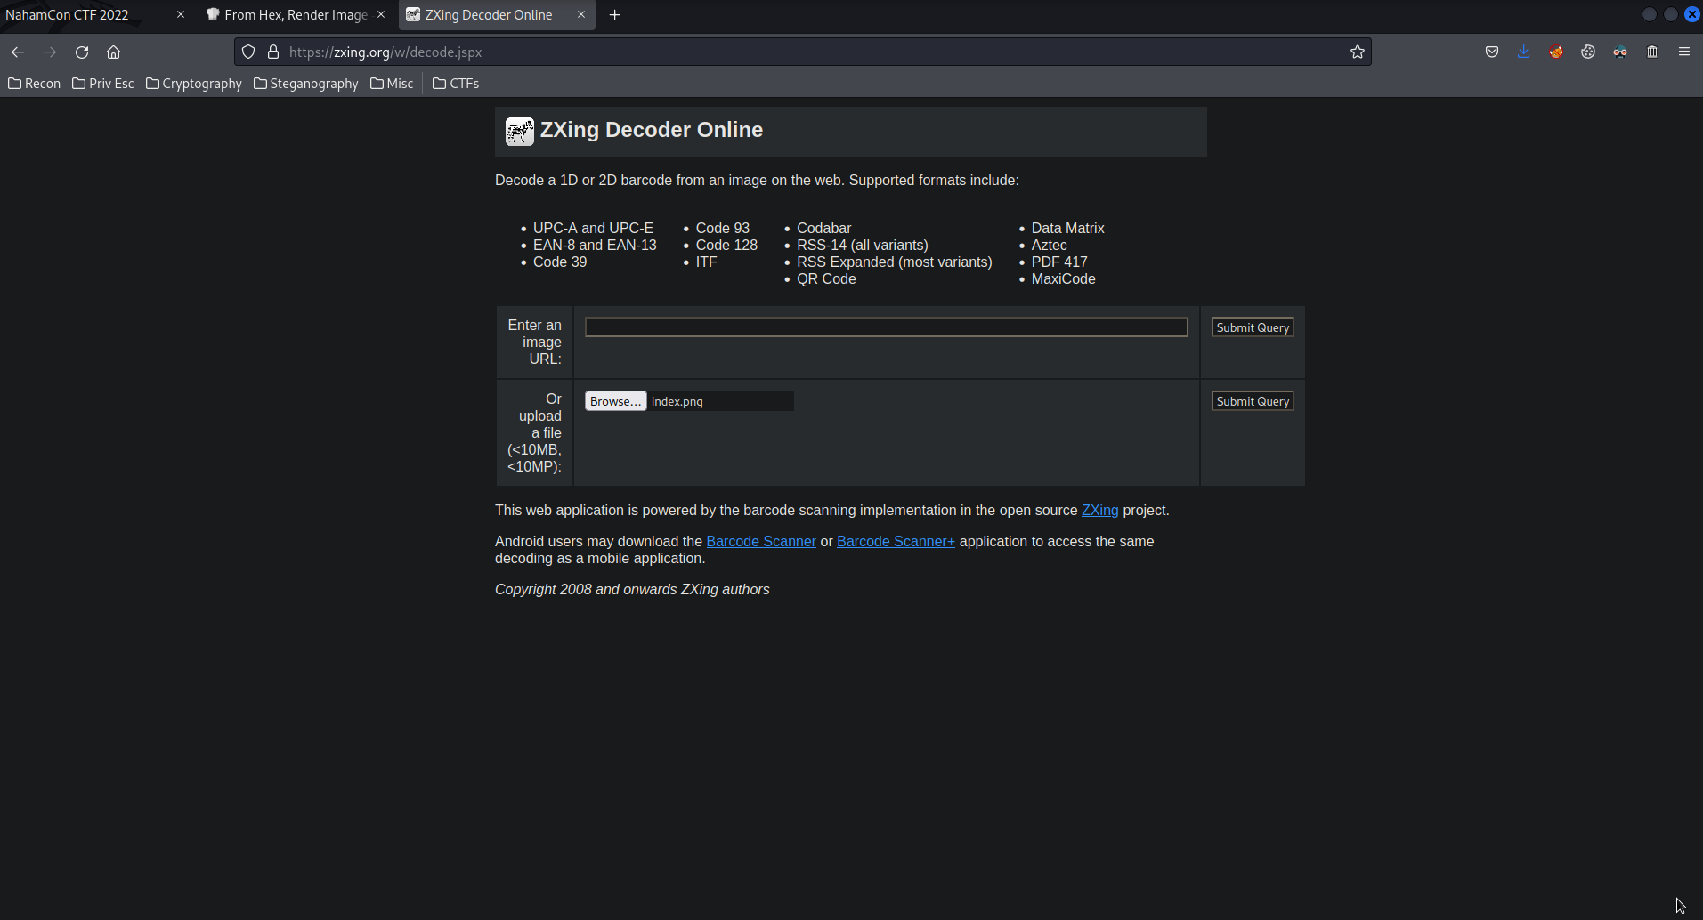Expand the Steganography bookmarks folder
The width and height of the screenshot is (1703, 920).
coord(305,84)
